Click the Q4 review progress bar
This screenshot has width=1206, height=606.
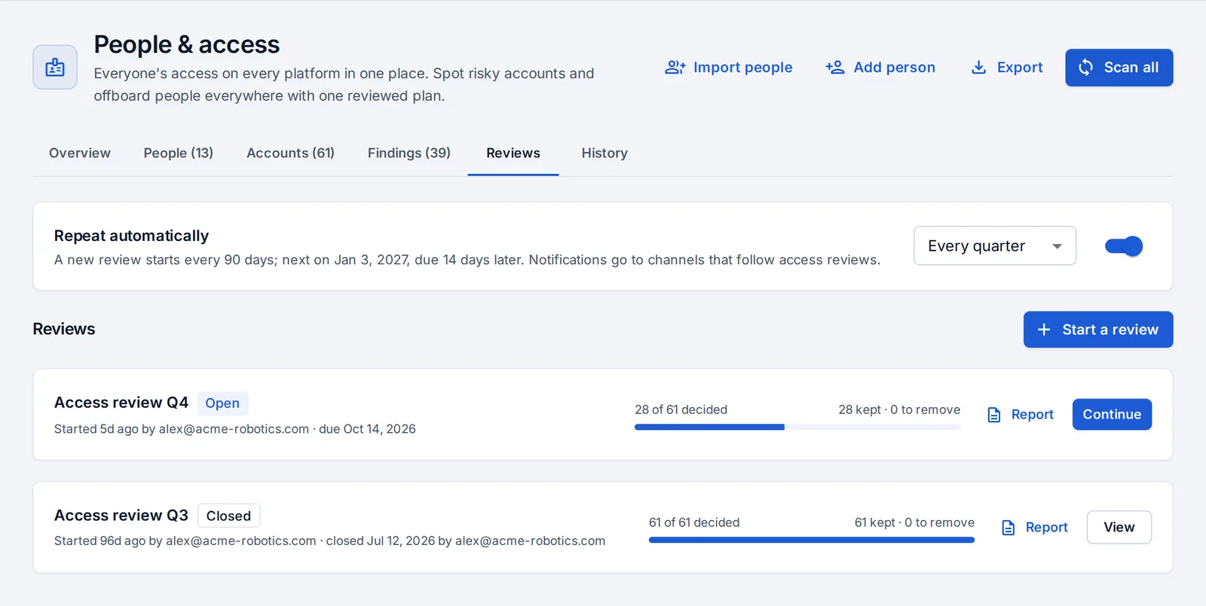pyautogui.click(x=797, y=427)
